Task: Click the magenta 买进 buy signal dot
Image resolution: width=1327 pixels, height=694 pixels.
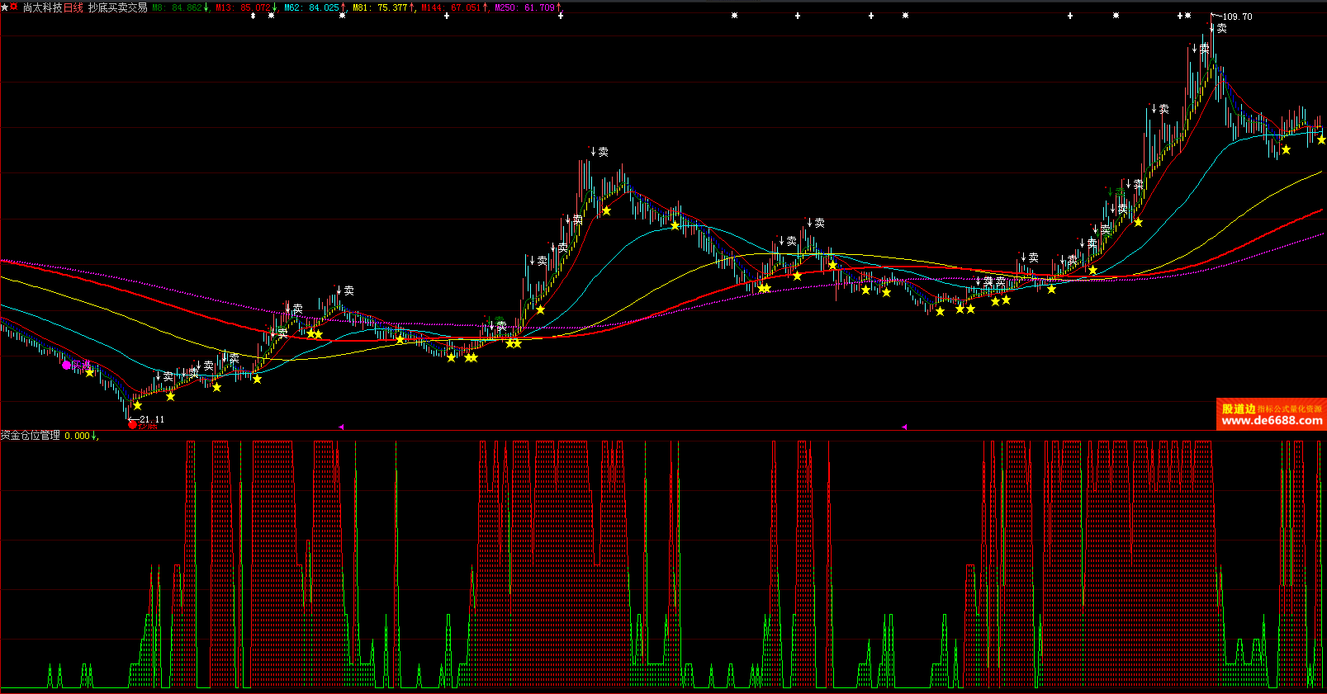Action: [x=67, y=365]
